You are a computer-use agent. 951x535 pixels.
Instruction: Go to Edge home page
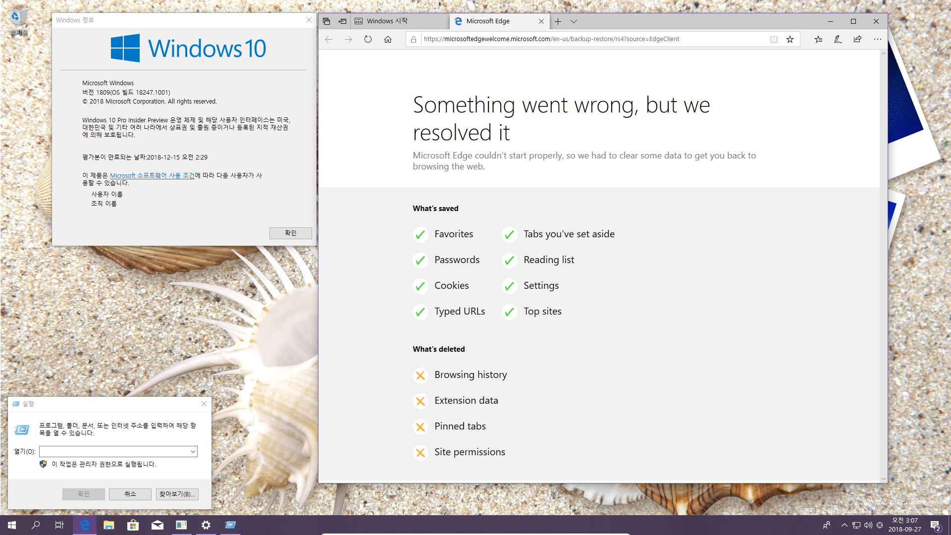[388, 39]
